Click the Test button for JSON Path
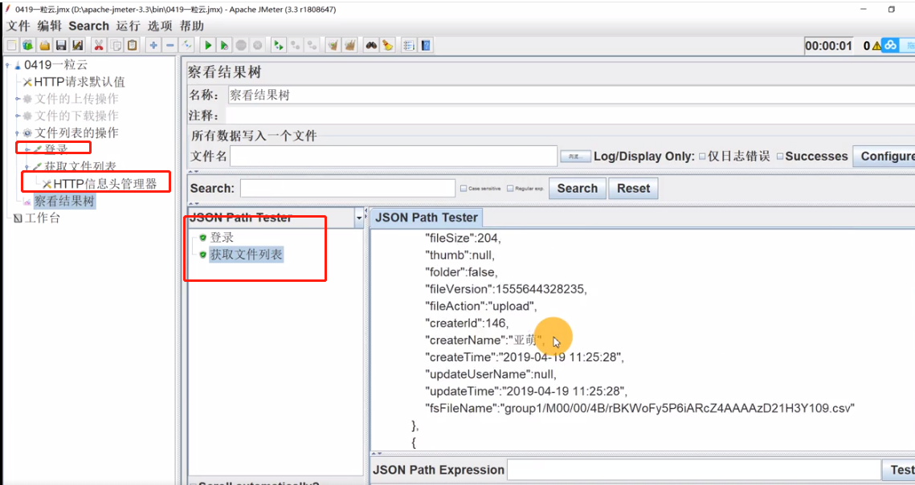 pyautogui.click(x=899, y=470)
